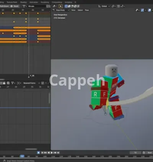Open the Rendering workspace tab

click(45, 2)
